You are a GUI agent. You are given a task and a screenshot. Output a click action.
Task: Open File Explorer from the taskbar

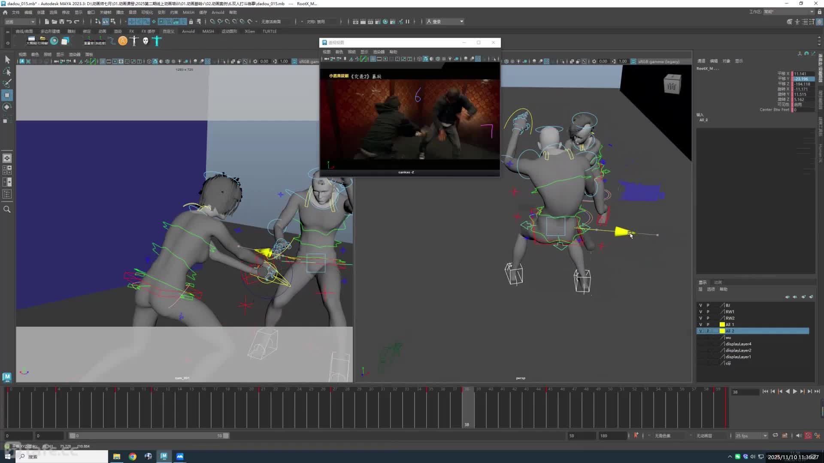click(117, 457)
